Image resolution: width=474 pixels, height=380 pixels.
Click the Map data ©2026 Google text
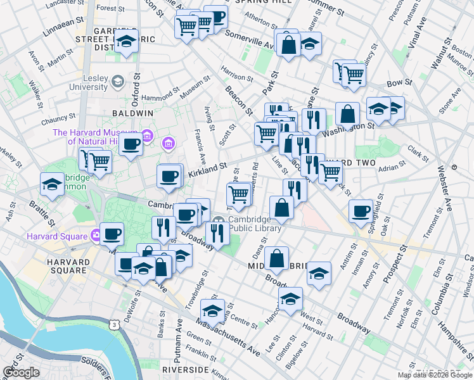[x=435, y=376]
